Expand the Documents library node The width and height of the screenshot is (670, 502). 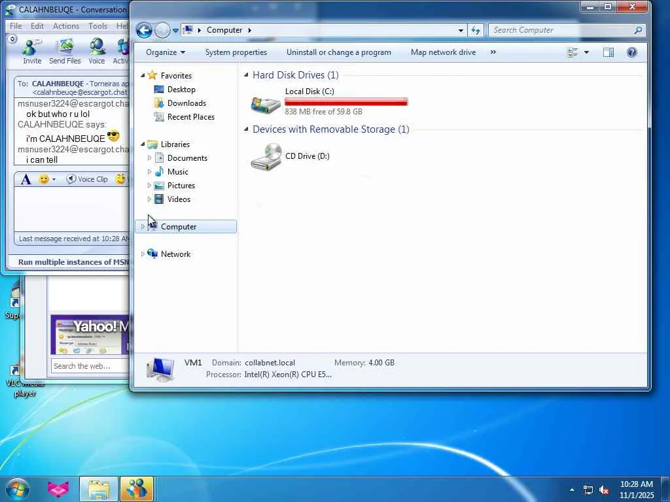pyautogui.click(x=149, y=158)
